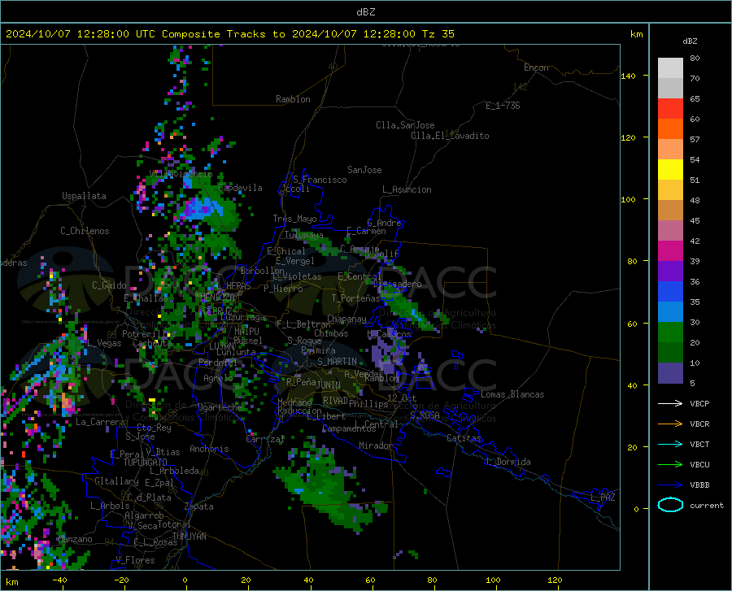Screen dimensions: 732x591
Task: Click the green VBCU arrow in legend
Action: pyautogui.click(x=670, y=465)
